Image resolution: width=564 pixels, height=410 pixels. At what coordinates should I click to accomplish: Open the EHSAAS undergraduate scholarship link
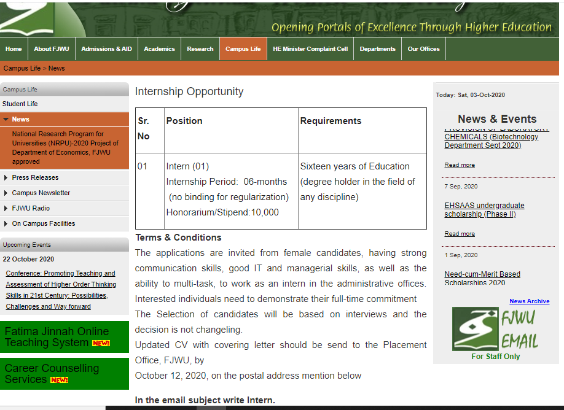484,210
